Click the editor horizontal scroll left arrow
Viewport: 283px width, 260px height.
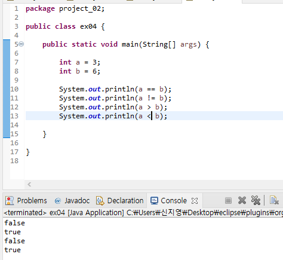coord(29,184)
